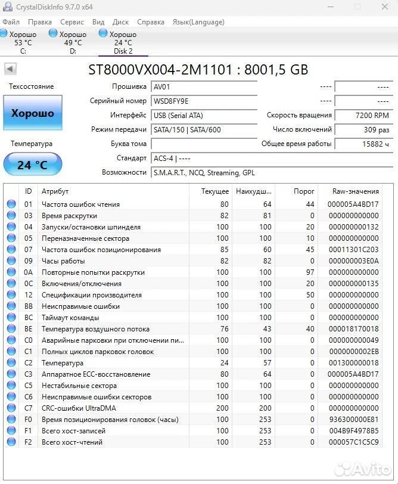Click the Хорошо health status button
The image size is (398, 484).
(33, 113)
